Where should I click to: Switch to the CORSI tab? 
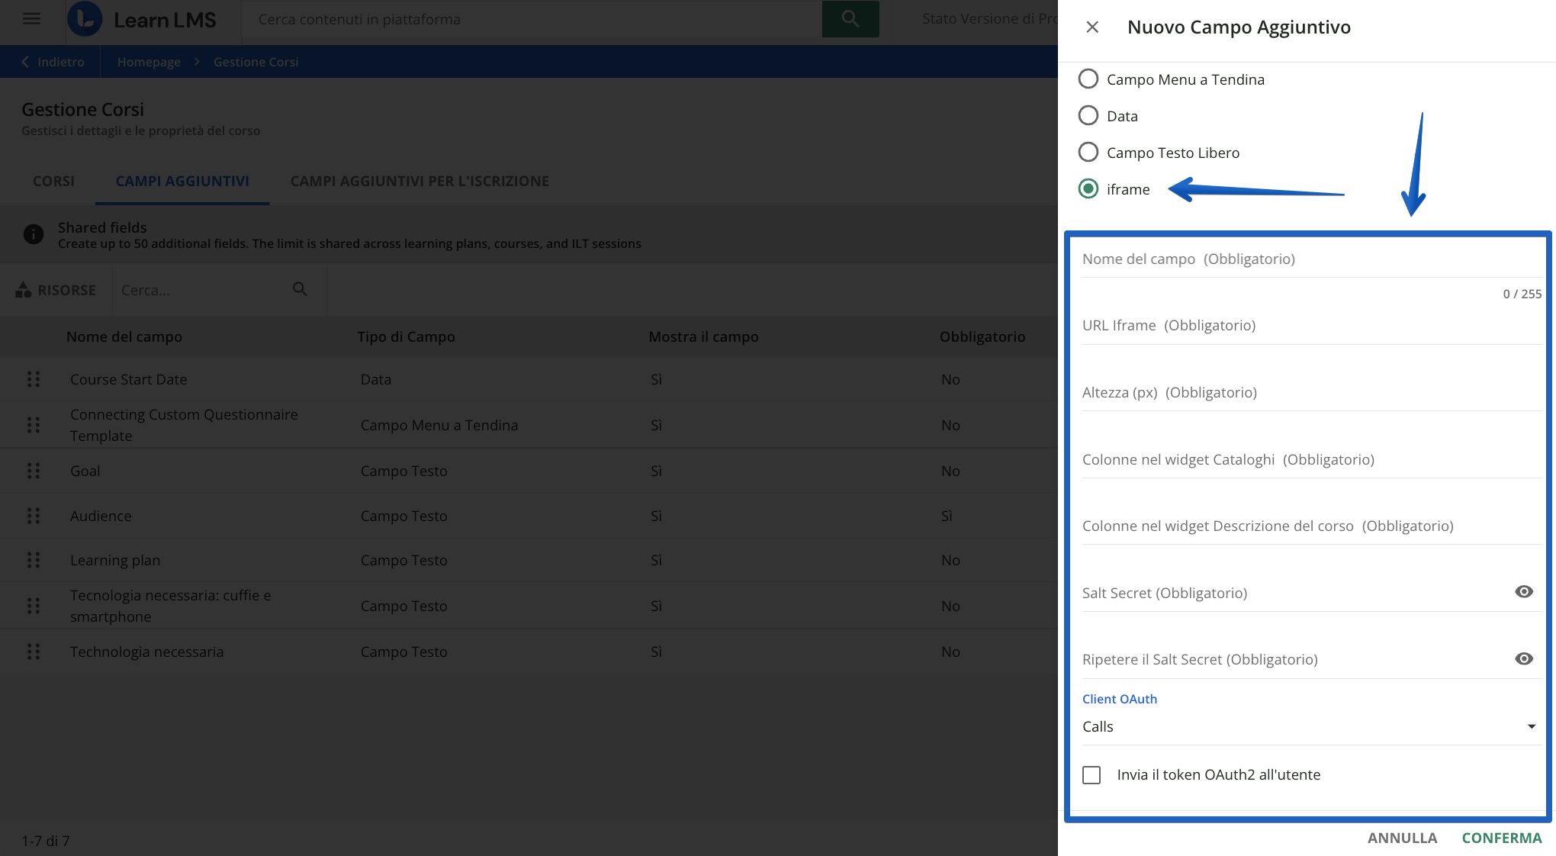click(x=53, y=182)
